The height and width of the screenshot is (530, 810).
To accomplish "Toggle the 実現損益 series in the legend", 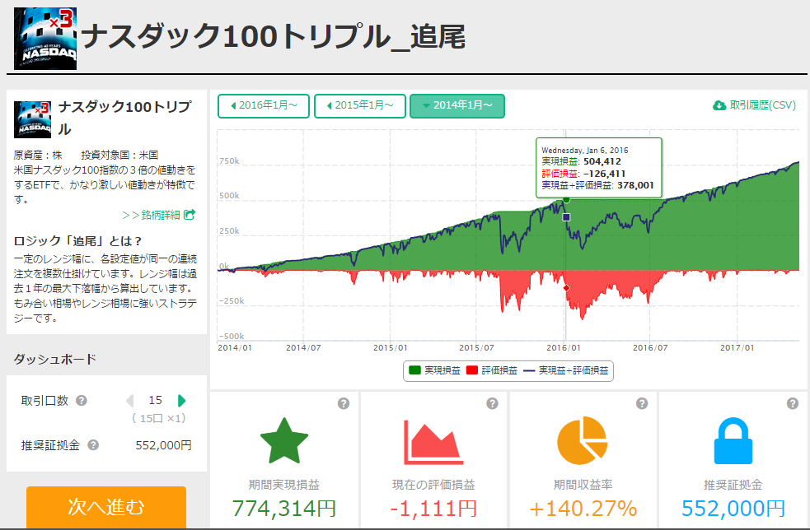I will [434, 370].
